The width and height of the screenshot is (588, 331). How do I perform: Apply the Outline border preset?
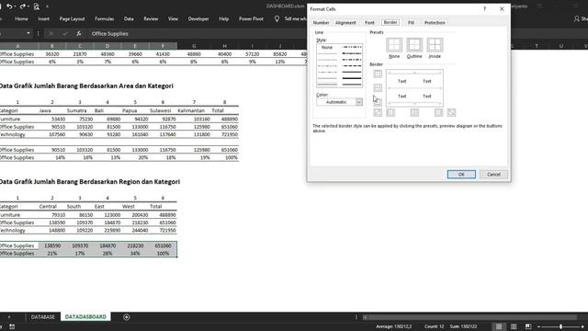(x=414, y=45)
